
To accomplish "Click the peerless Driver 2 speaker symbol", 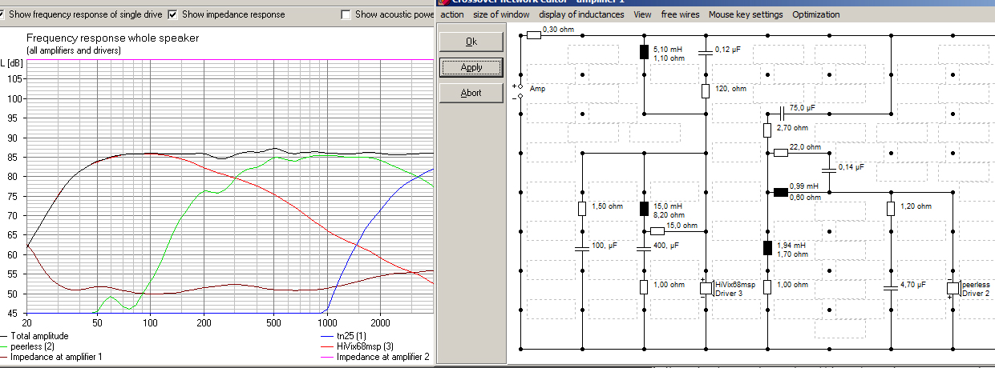I will (x=953, y=288).
